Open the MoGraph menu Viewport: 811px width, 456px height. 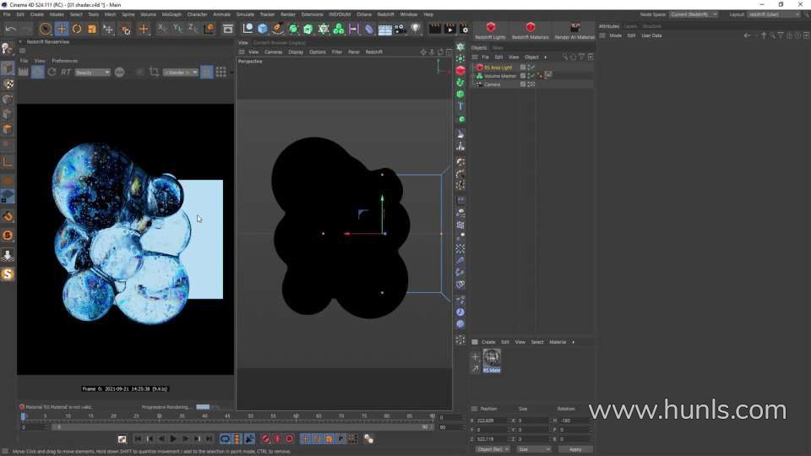click(171, 14)
